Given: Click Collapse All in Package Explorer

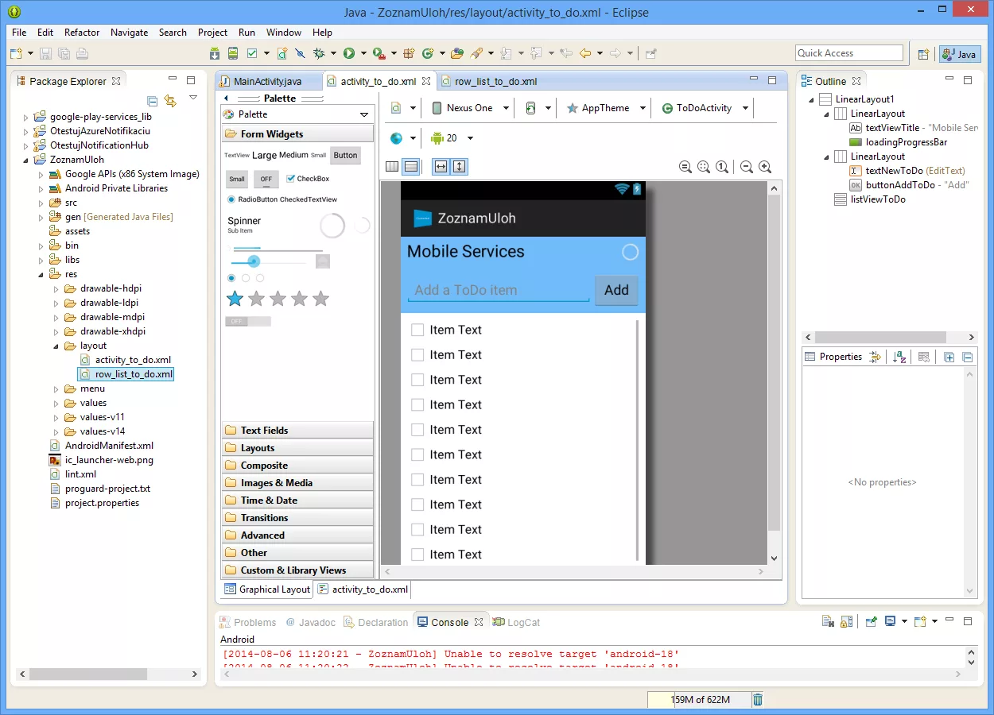Looking at the screenshot, I should click(x=153, y=101).
